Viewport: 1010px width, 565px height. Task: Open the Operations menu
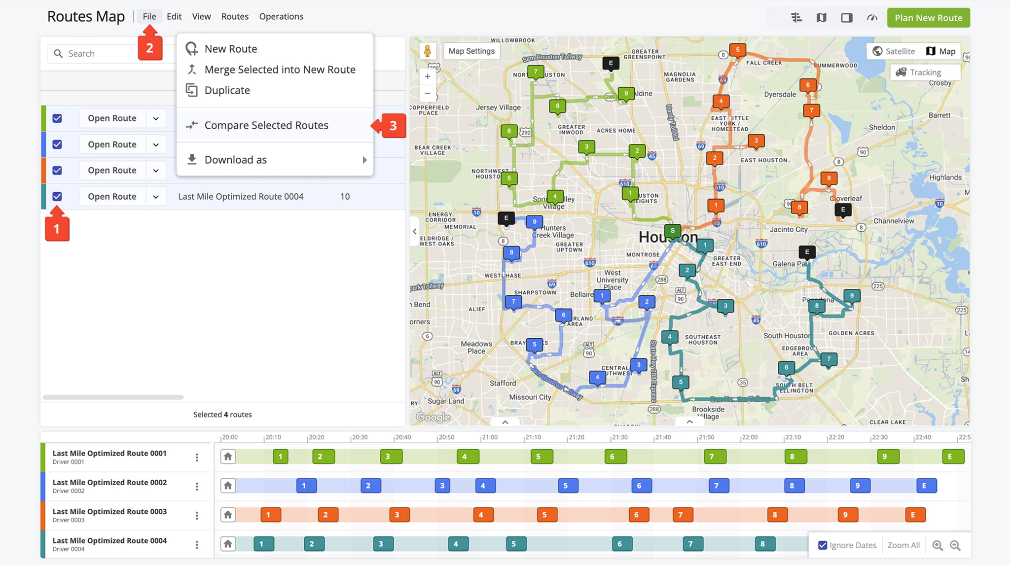pos(281,16)
